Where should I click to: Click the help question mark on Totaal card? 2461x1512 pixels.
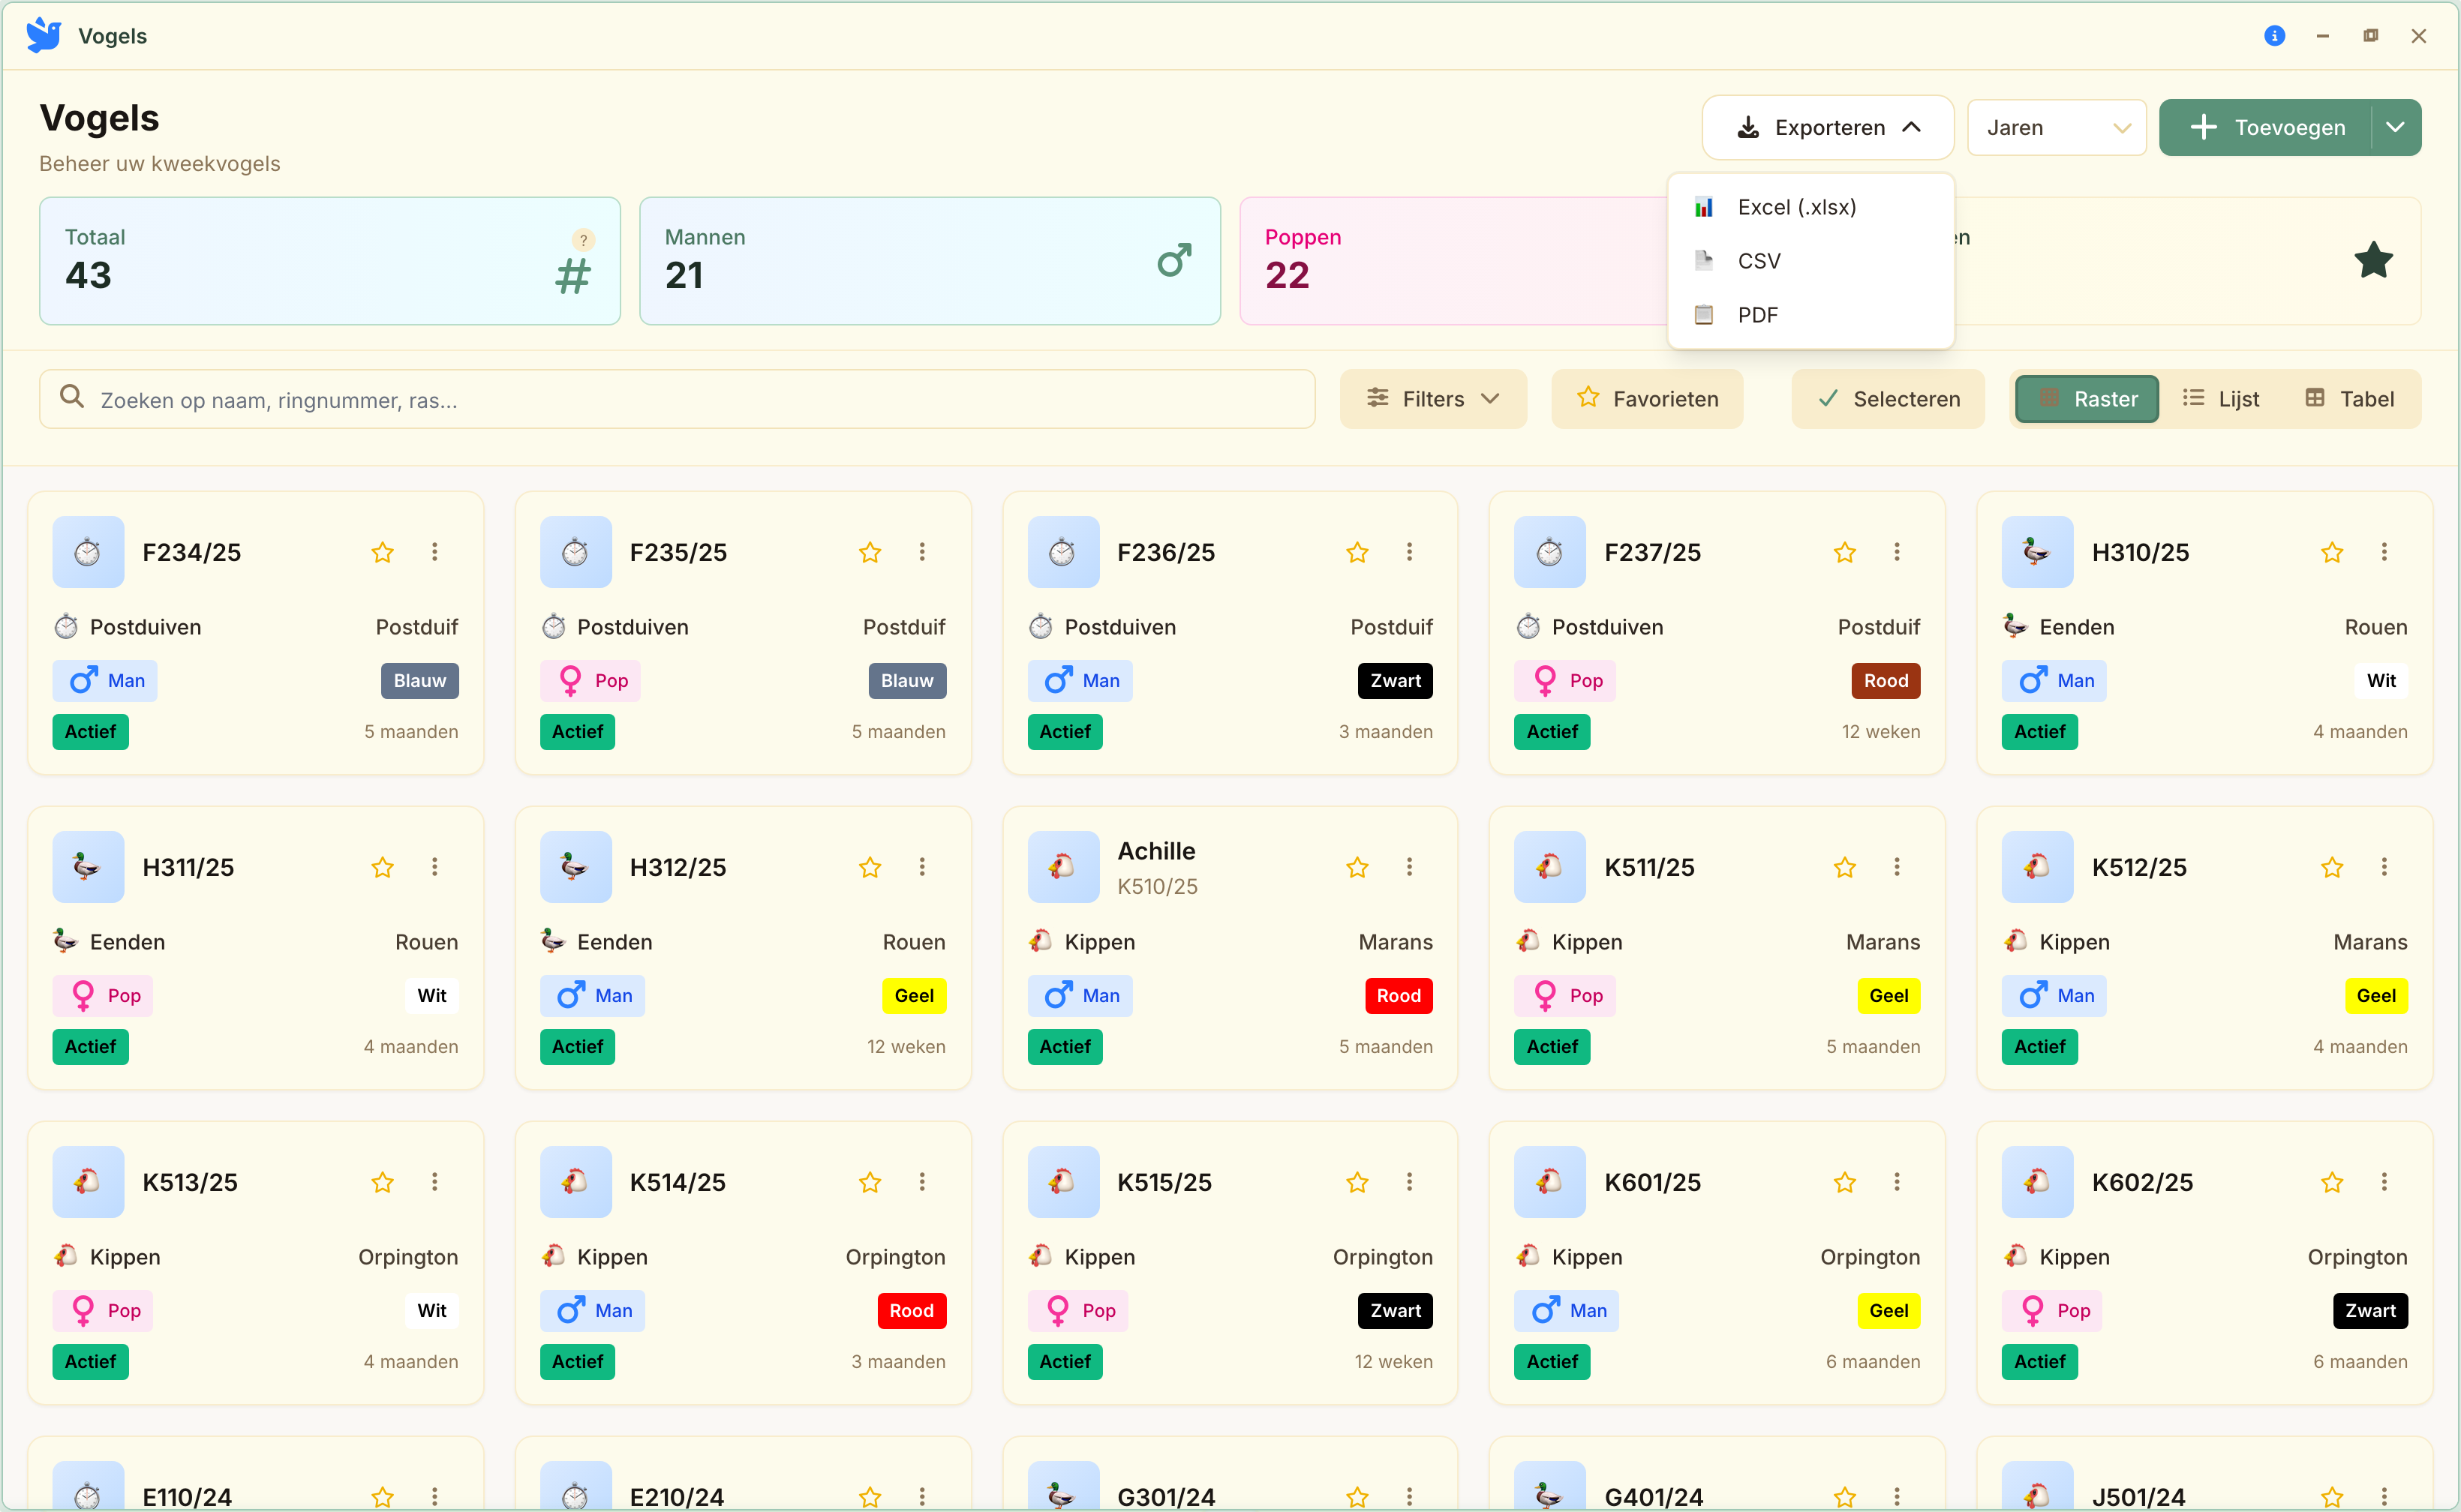(583, 240)
